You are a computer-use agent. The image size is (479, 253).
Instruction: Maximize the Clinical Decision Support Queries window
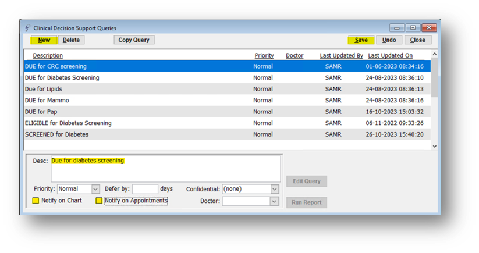click(413, 28)
